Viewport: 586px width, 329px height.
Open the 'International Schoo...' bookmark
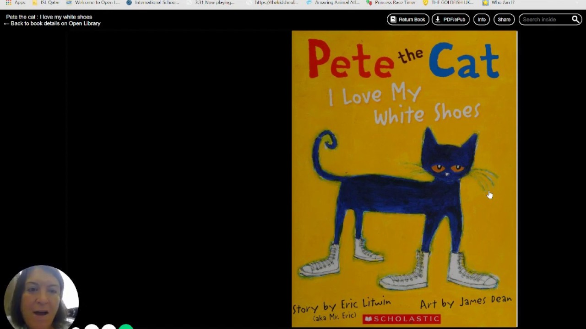coord(152,2)
